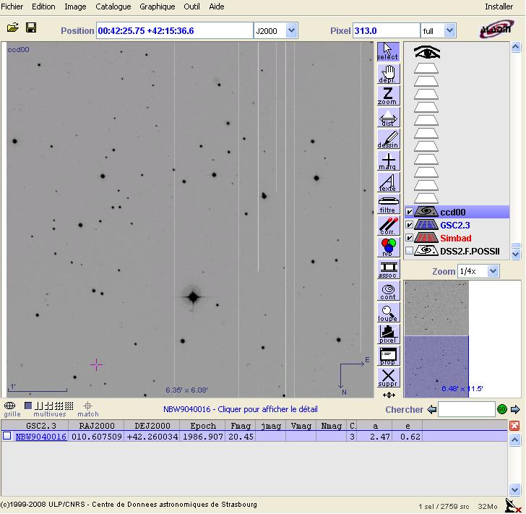Click the Fmag column header
The height and width of the screenshot is (514, 526).
(x=241, y=426)
